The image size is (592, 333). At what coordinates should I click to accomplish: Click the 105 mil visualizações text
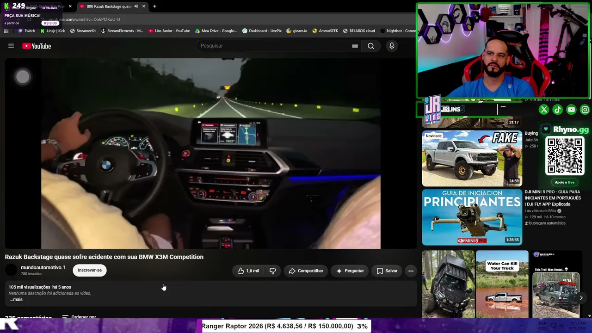pos(30,287)
